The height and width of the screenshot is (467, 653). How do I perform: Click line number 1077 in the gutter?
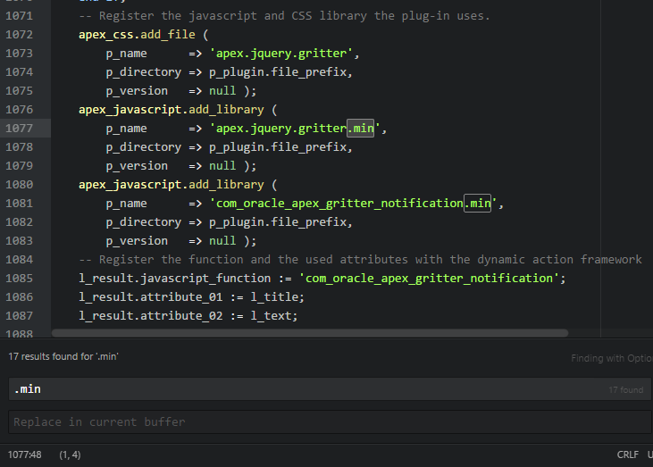click(x=19, y=129)
